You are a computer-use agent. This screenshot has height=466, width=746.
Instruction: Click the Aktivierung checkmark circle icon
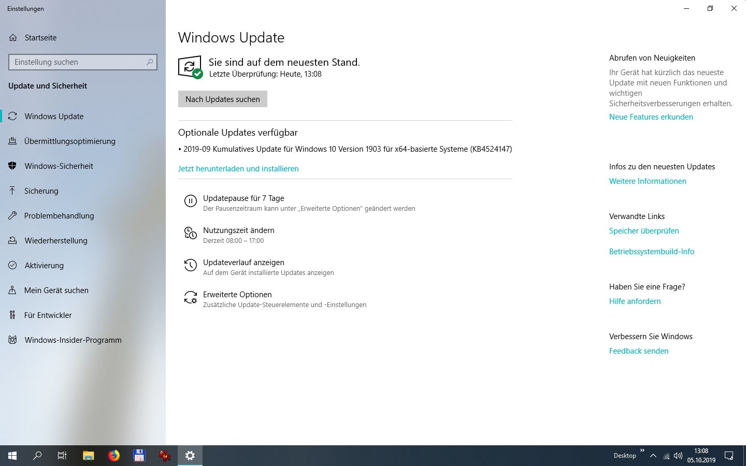coord(13,266)
